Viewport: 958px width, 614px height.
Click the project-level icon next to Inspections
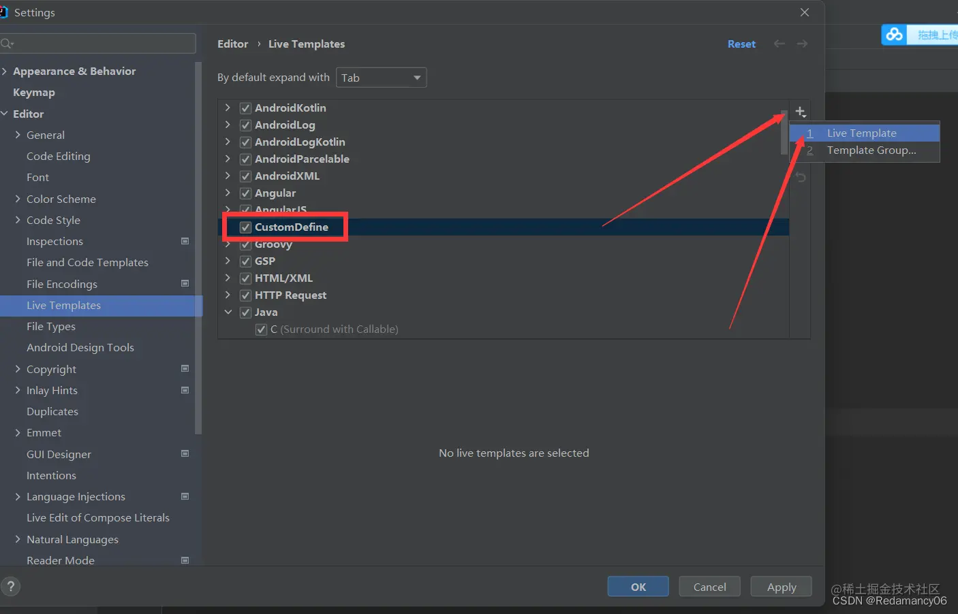[185, 241]
